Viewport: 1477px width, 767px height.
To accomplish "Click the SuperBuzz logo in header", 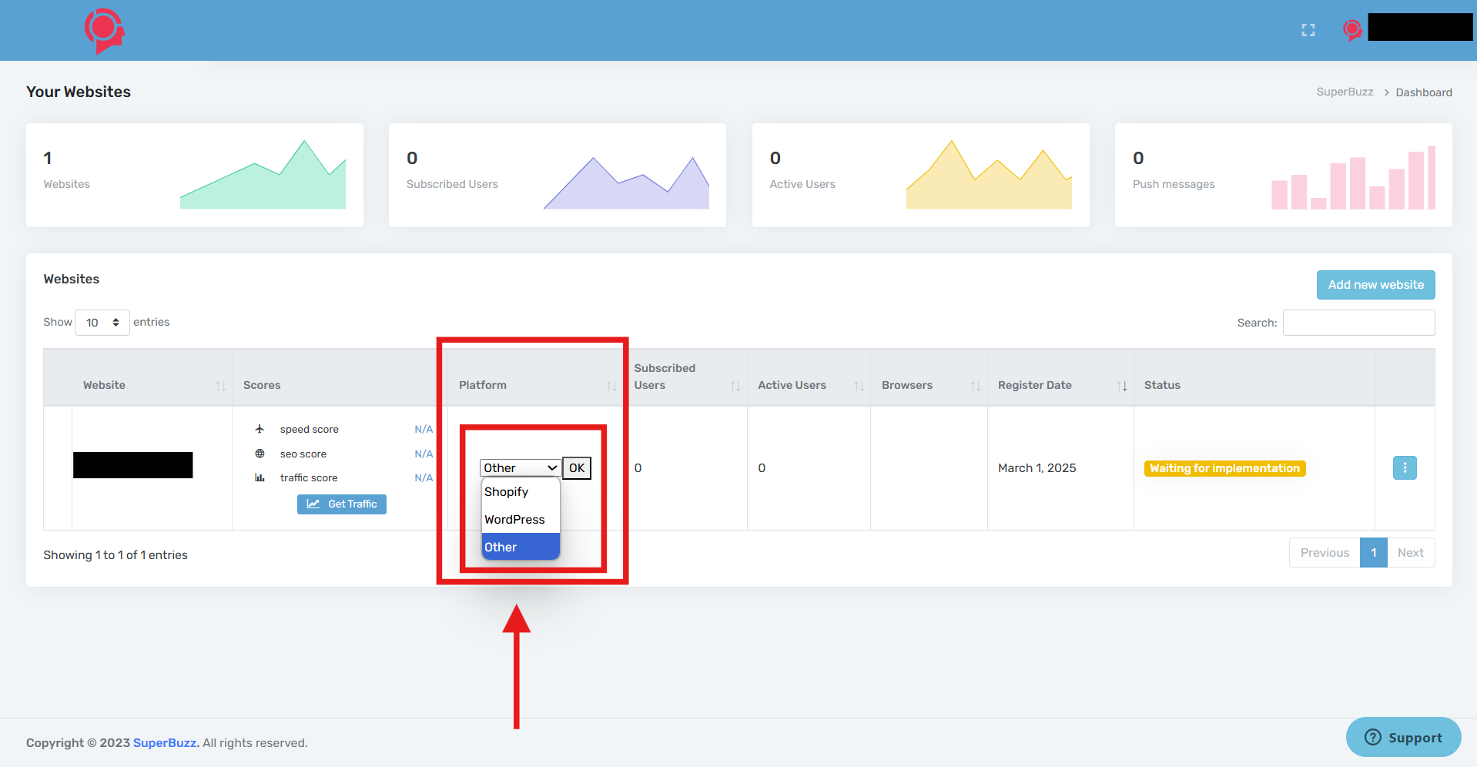I will tap(104, 31).
